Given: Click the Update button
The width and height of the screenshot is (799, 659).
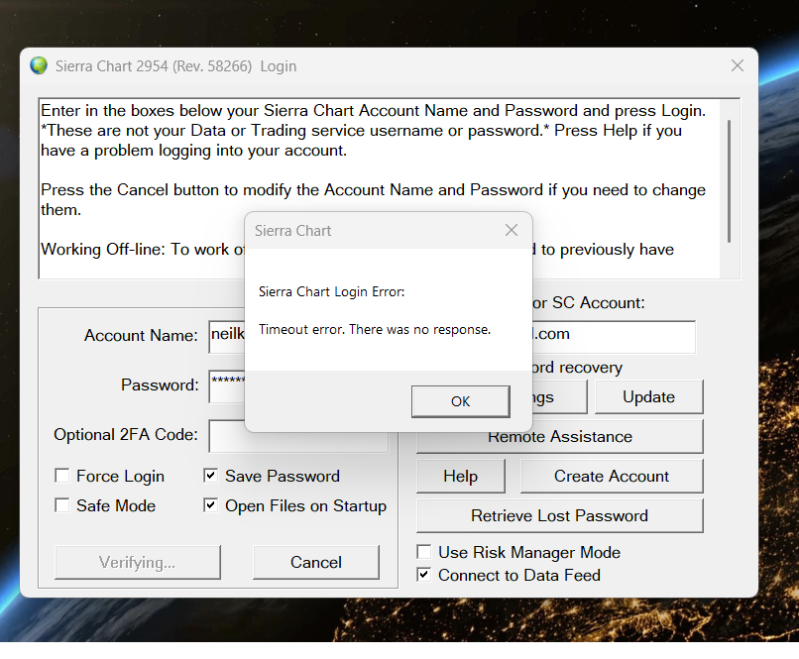Looking at the screenshot, I should click(648, 396).
